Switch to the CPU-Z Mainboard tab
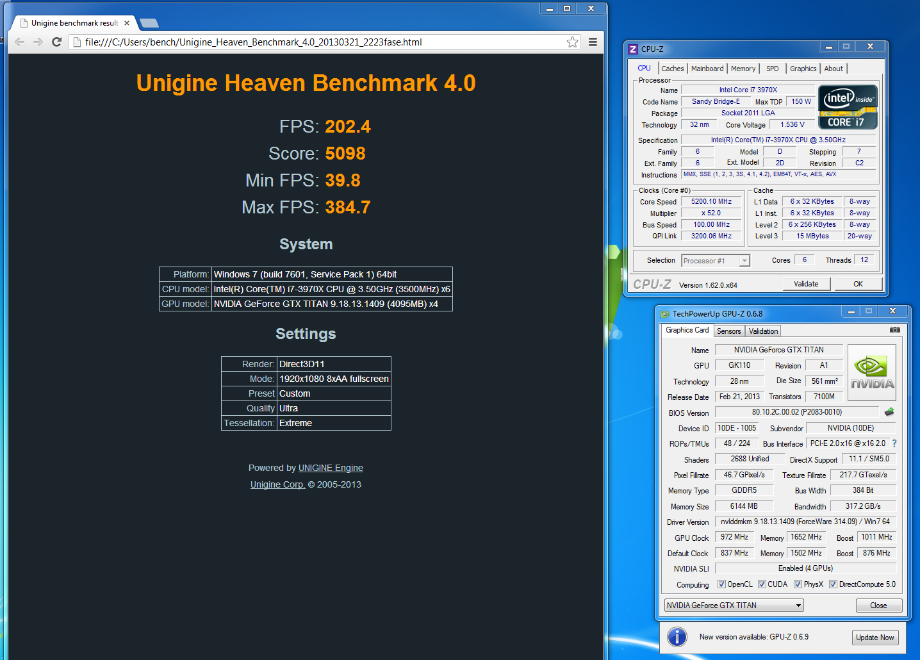 point(707,69)
